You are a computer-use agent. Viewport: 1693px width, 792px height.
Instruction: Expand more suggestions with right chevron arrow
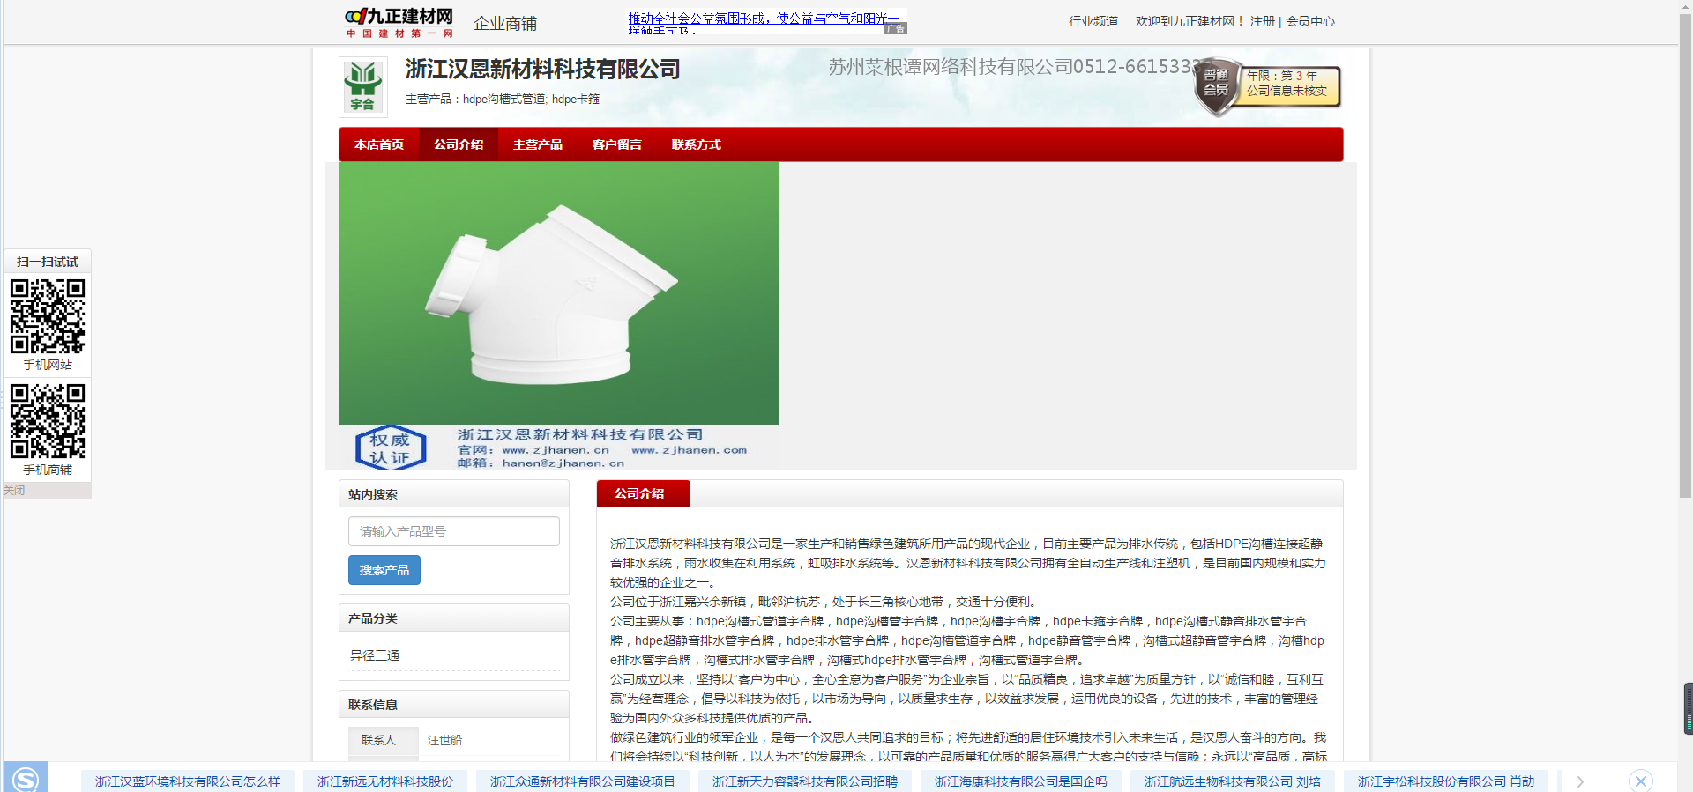point(1580,781)
